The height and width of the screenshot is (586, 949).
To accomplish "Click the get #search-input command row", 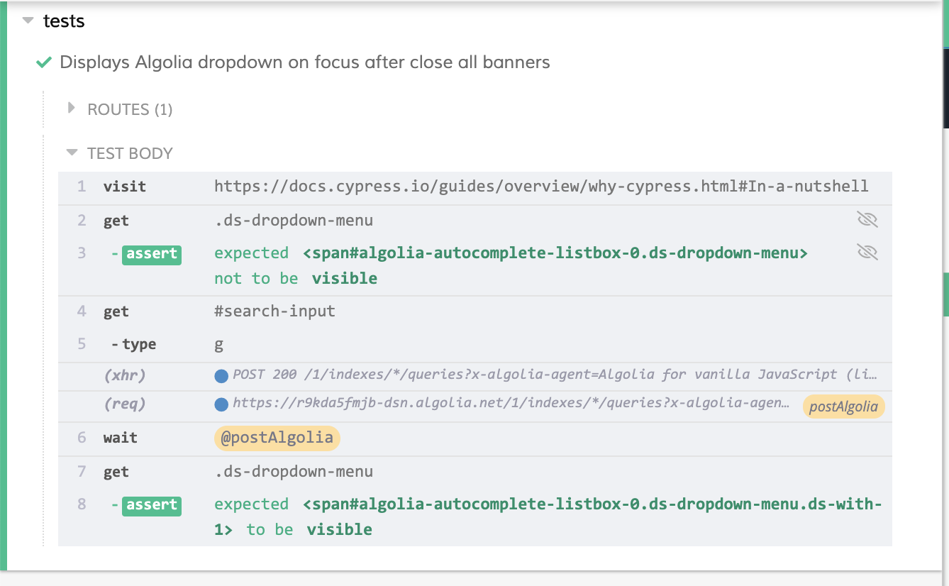I will tap(274, 311).
